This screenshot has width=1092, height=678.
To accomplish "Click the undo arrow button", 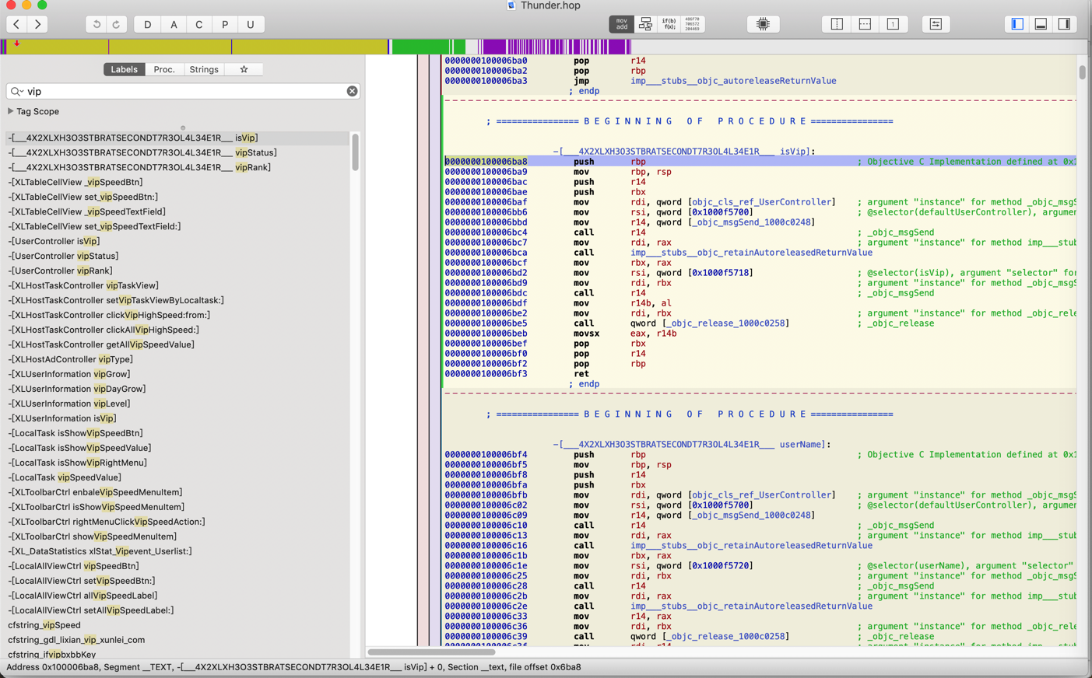I will point(97,25).
